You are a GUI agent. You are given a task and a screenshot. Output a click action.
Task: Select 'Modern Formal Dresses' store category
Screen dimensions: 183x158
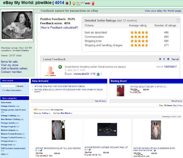(x=11, y=134)
